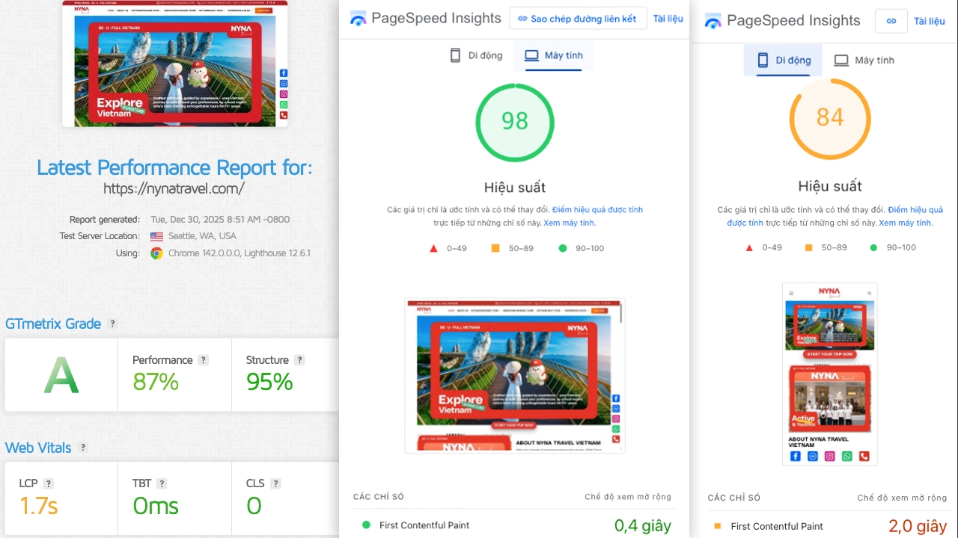Click the WhatsApp icon in the mobile screenshot
The height and width of the screenshot is (538, 958).
click(x=846, y=456)
